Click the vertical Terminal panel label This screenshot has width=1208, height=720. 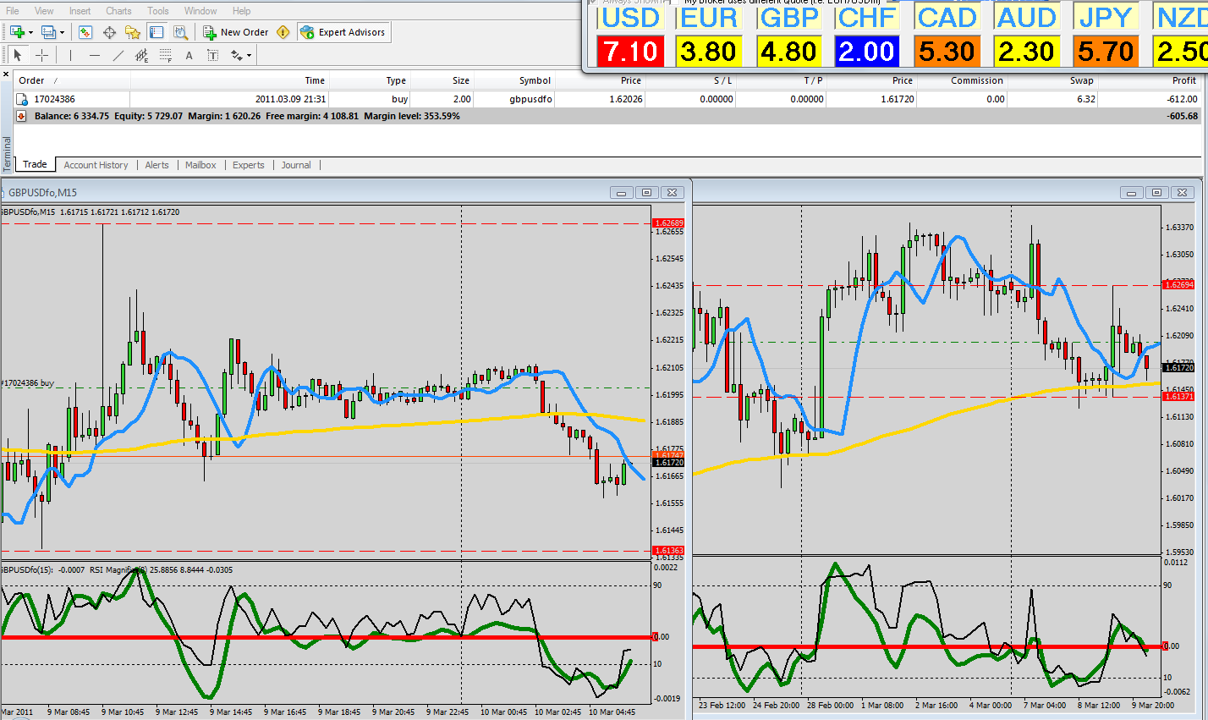[x=8, y=154]
